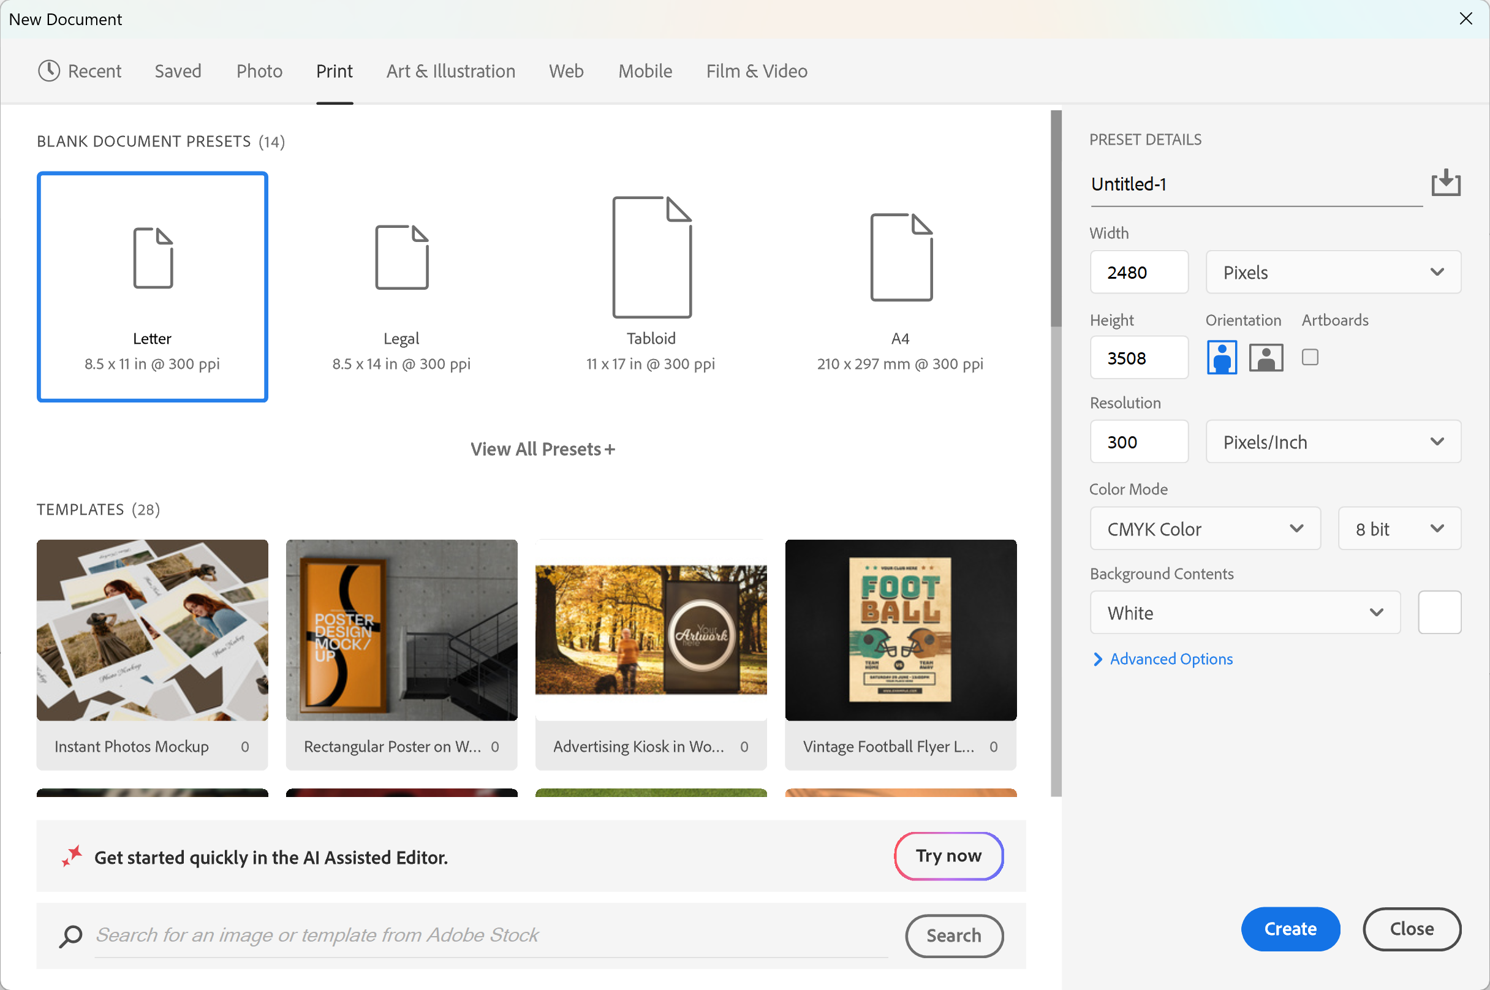
Task: Click the background color swatch
Action: [x=1440, y=613]
